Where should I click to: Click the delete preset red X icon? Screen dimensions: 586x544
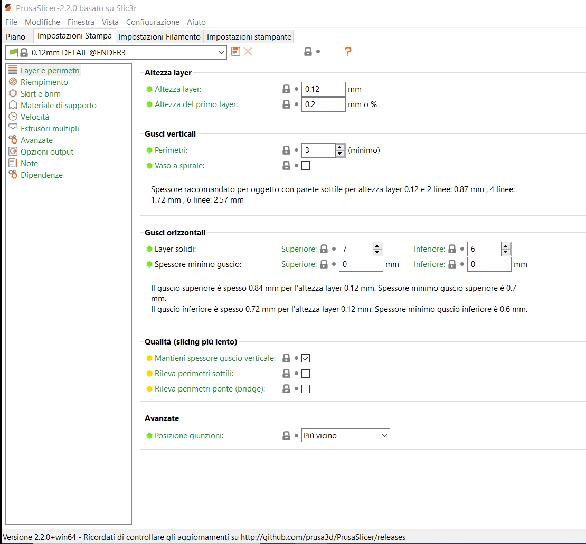(248, 52)
